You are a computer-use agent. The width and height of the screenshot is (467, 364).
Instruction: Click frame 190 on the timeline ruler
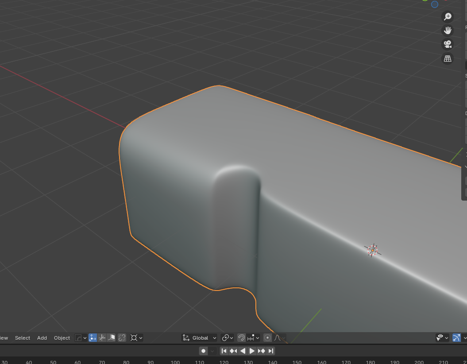395,362
